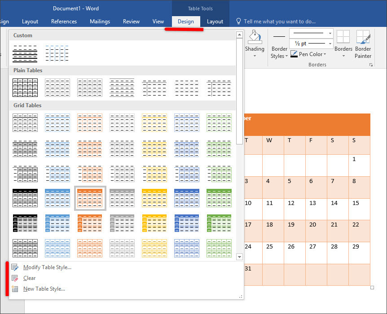Image resolution: width=387 pixels, height=314 pixels.
Task: Click the down arrow on the style gallery scrollbar
Action: point(239,257)
